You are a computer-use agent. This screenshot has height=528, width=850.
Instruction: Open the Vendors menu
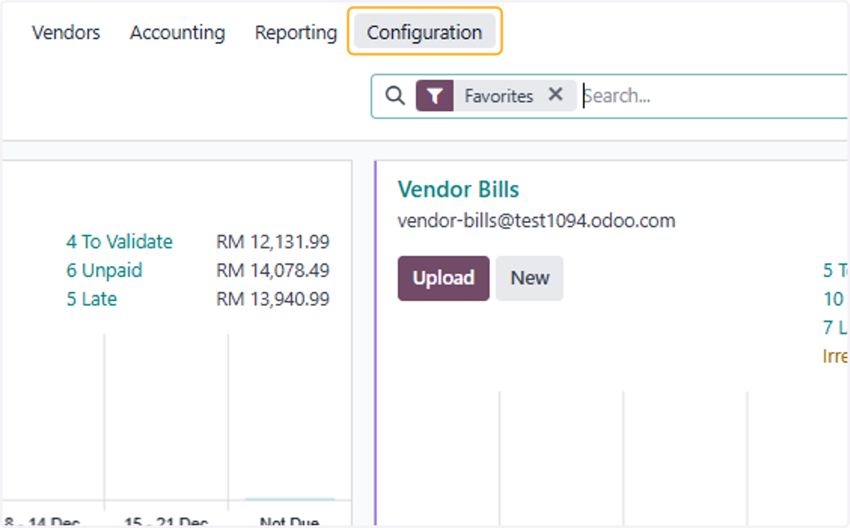pyautogui.click(x=66, y=33)
